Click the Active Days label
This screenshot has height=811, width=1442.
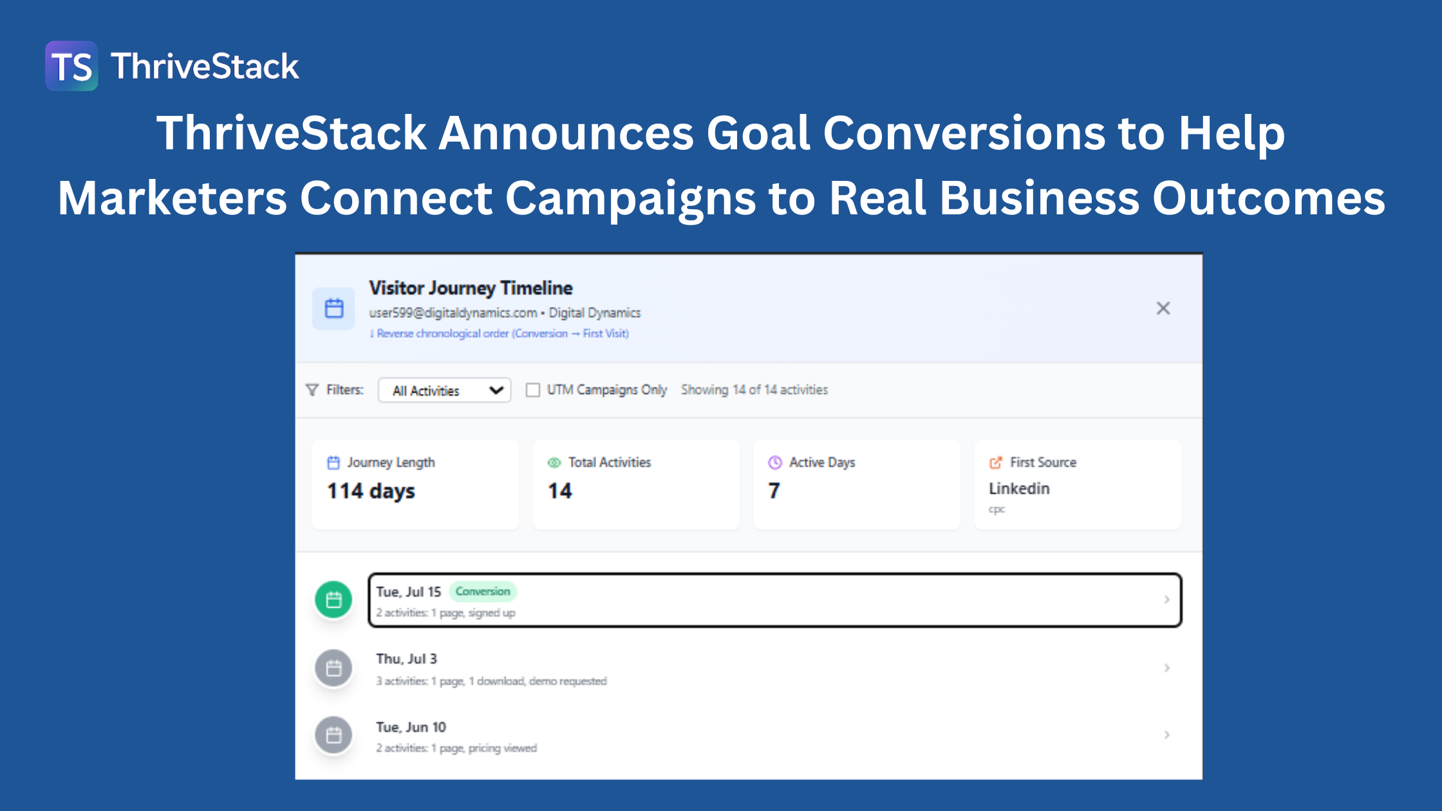click(822, 463)
